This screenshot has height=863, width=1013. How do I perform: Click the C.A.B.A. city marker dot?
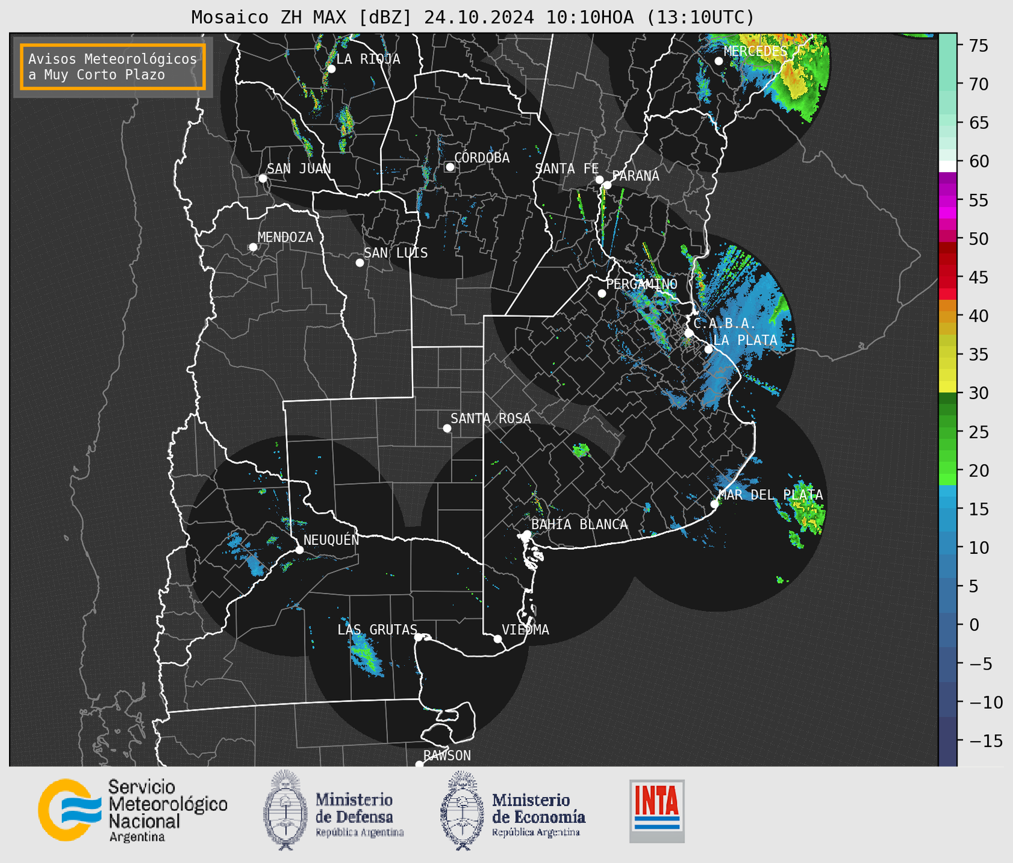click(689, 333)
